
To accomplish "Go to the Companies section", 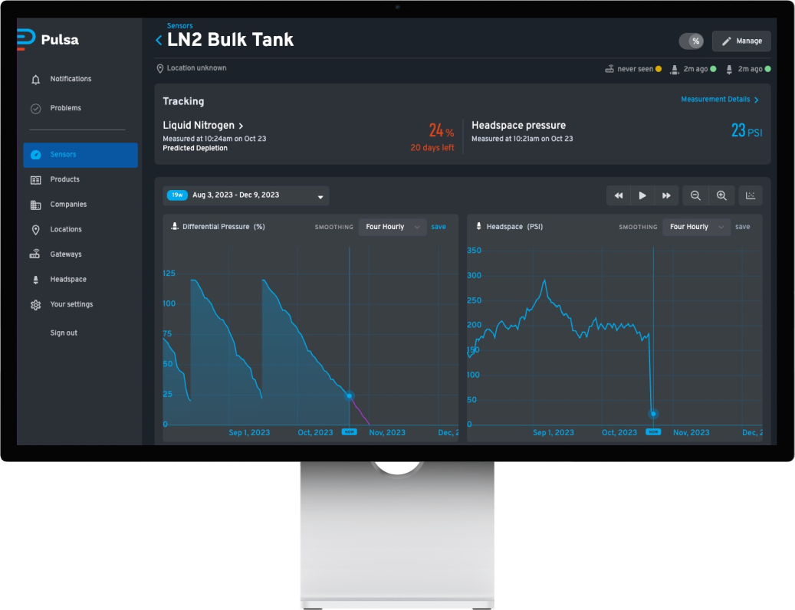I will [69, 204].
